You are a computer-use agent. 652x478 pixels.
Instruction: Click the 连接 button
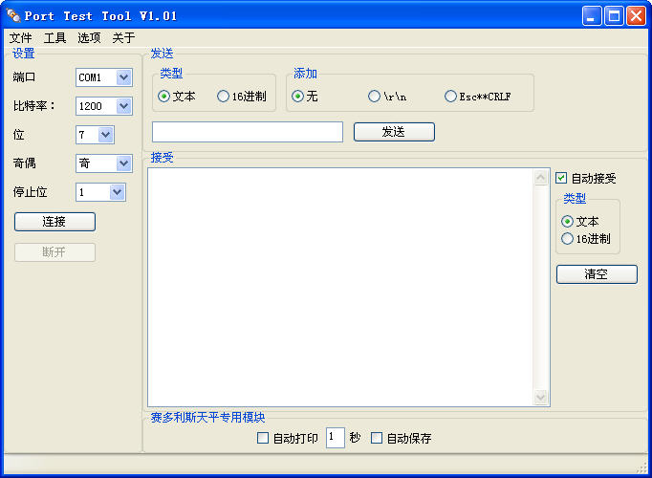[54, 222]
